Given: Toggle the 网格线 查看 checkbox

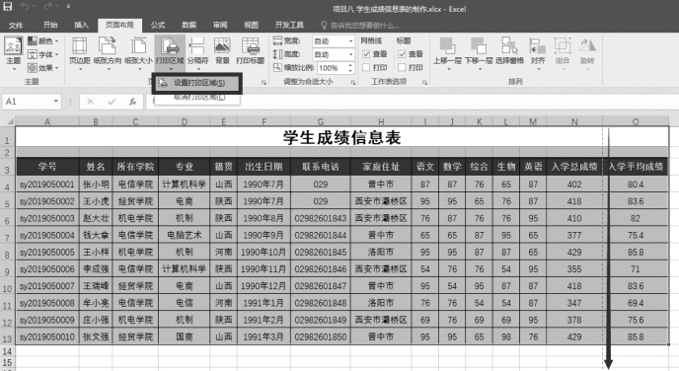Looking at the screenshot, I should pos(366,54).
